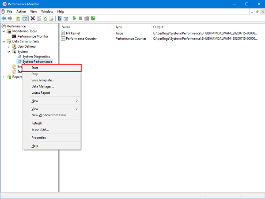Image resolution: width=265 pixels, height=199 pixels.
Task: Click the Forward arrow toolbar icon
Action: point(10,18)
